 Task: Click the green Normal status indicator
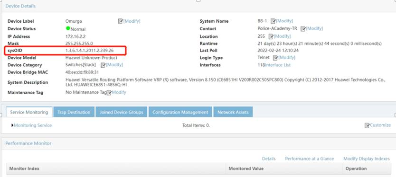(x=68, y=28)
